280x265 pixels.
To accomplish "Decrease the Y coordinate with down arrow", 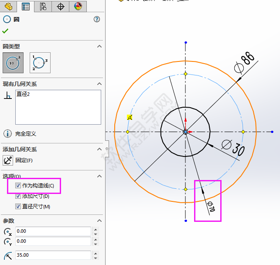I will 96,244.
